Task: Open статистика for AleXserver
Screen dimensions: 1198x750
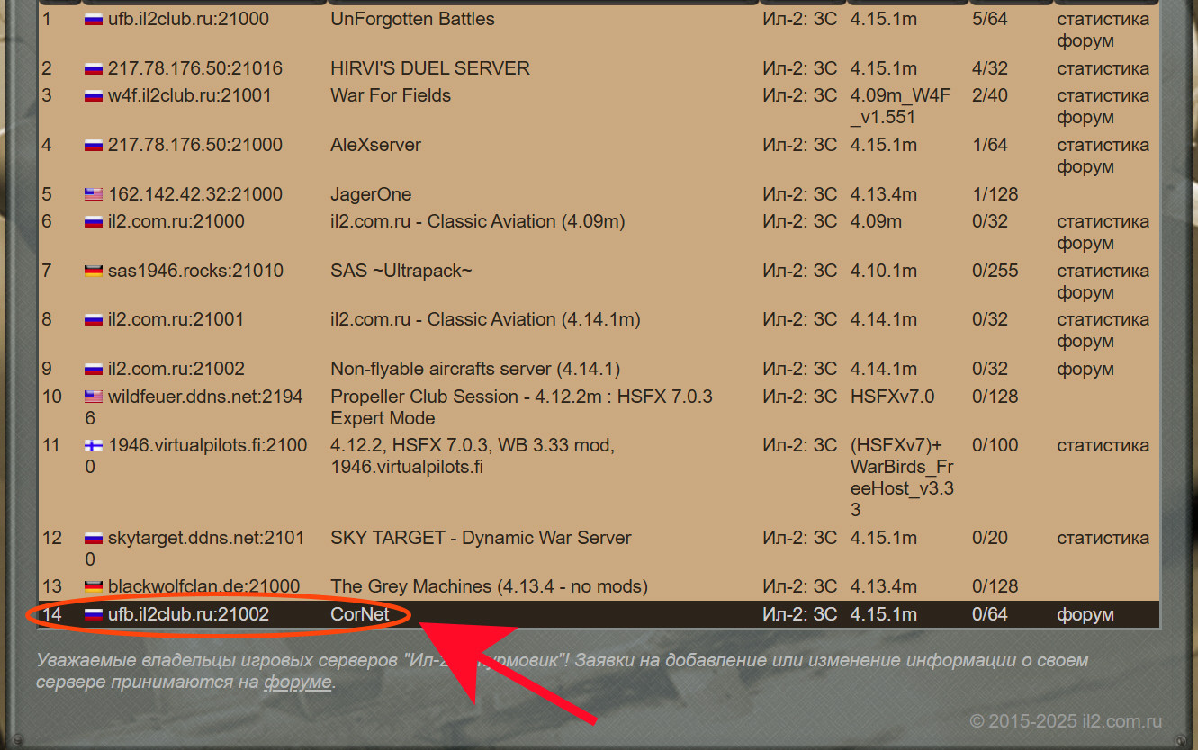Action: [x=1103, y=145]
